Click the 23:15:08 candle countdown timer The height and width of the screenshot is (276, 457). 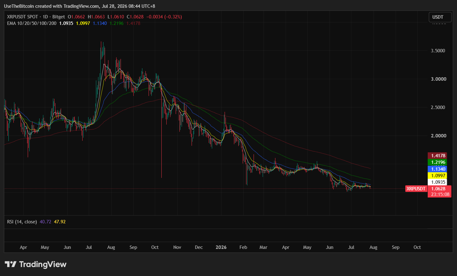click(440, 194)
